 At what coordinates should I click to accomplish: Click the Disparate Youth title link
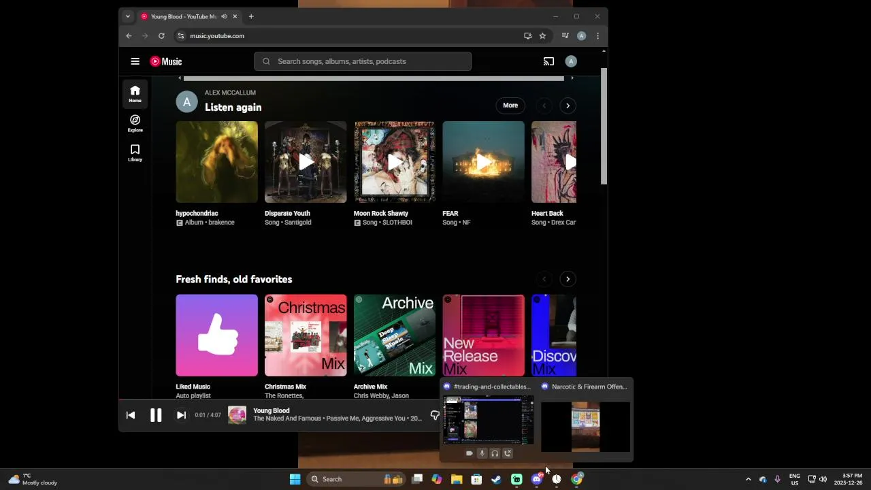(287, 214)
